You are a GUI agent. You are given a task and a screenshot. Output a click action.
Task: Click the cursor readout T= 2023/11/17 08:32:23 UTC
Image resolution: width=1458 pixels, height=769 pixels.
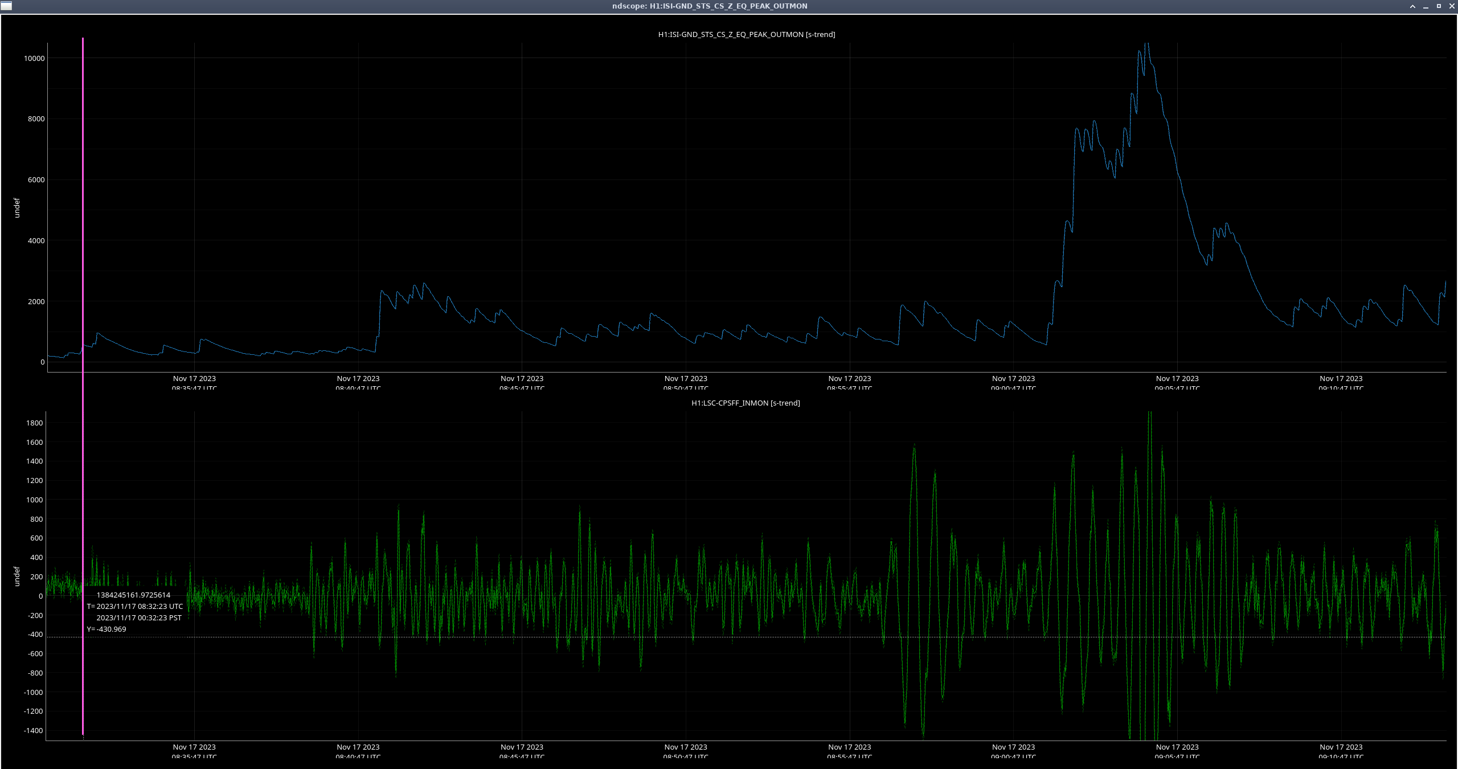coord(135,606)
